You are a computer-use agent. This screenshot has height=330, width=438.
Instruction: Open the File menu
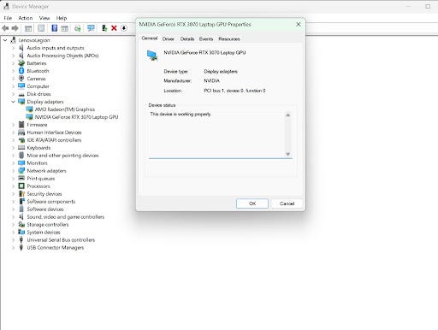8,18
